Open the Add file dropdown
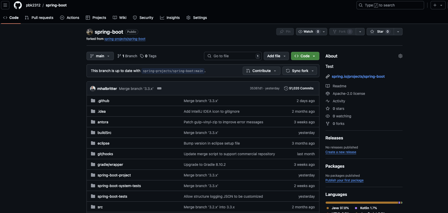The height and width of the screenshot is (213, 448). (276, 56)
